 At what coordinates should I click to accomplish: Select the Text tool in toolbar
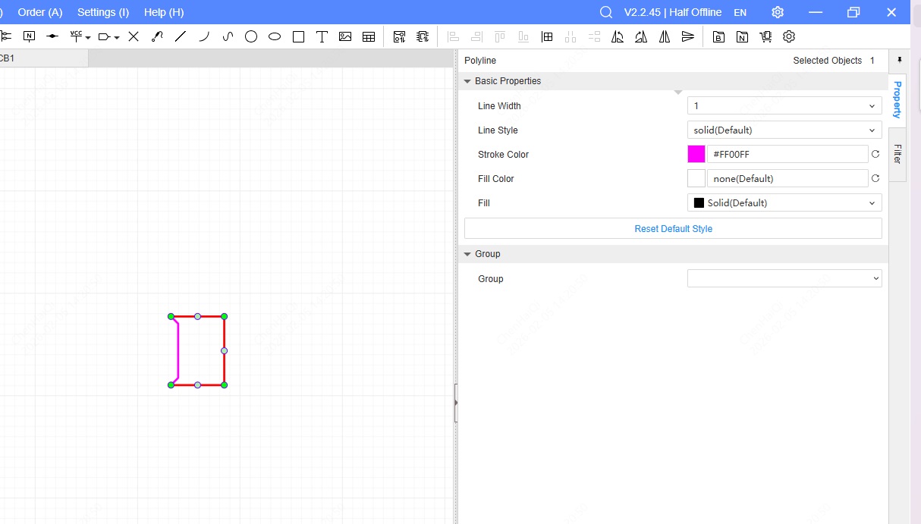click(x=322, y=36)
